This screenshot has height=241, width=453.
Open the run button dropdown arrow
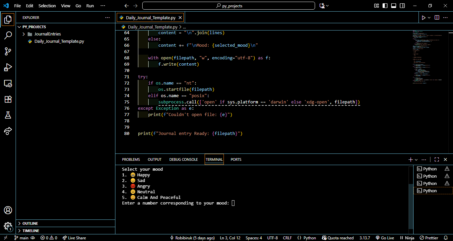click(x=429, y=18)
